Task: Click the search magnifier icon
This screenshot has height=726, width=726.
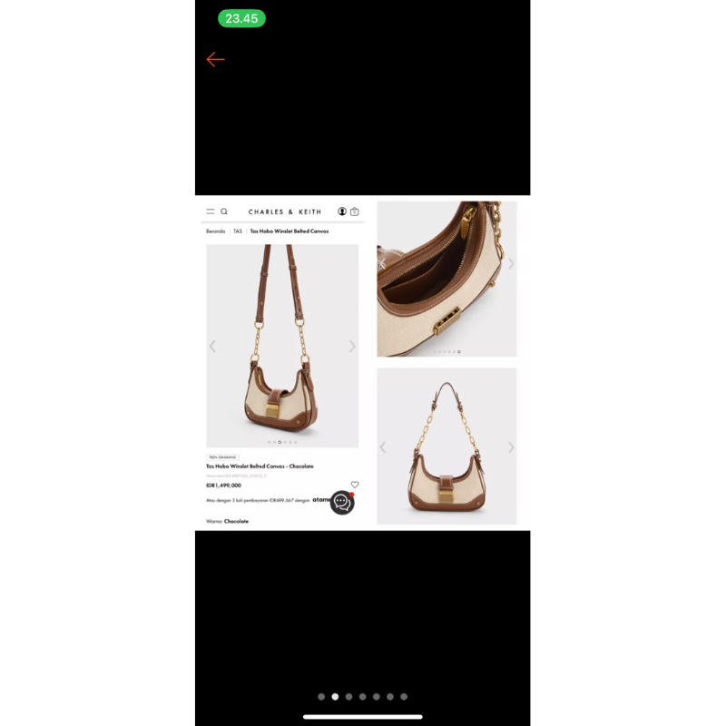Action: point(224,211)
